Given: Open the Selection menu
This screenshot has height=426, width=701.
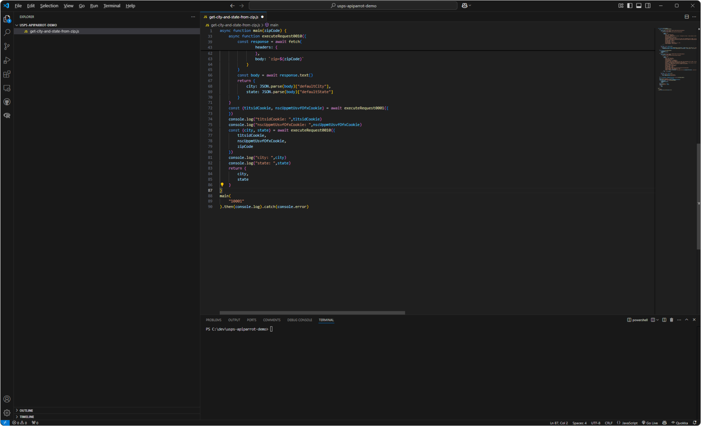Looking at the screenshot, I should (49, 6).
